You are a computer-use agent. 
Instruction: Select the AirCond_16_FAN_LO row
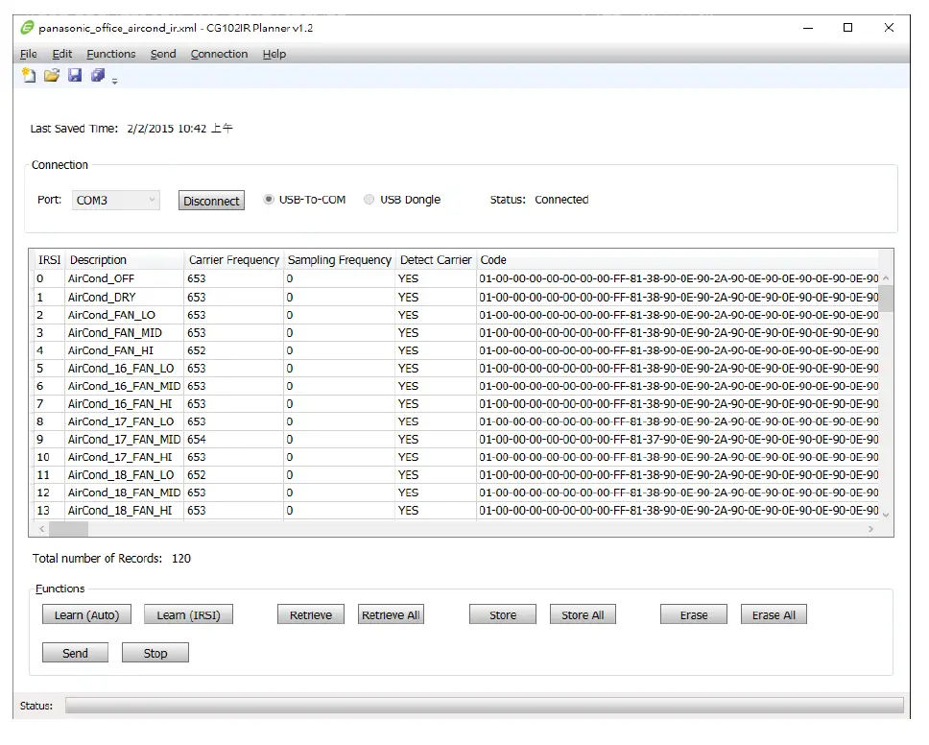coord(456,368)
